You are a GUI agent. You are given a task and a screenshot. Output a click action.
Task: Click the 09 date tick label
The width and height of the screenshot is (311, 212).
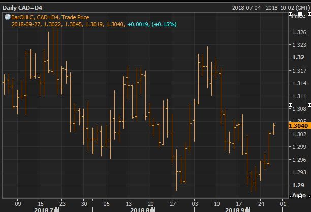pyautogui.click(x=18, y=204)
